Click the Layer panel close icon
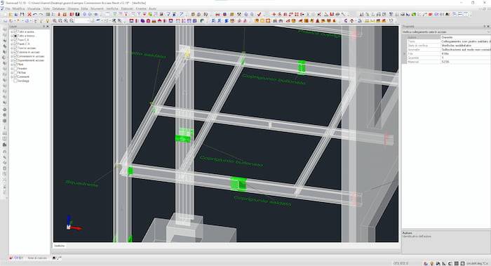Viewport: 491px width, 266px height. [x=48, y=26]
